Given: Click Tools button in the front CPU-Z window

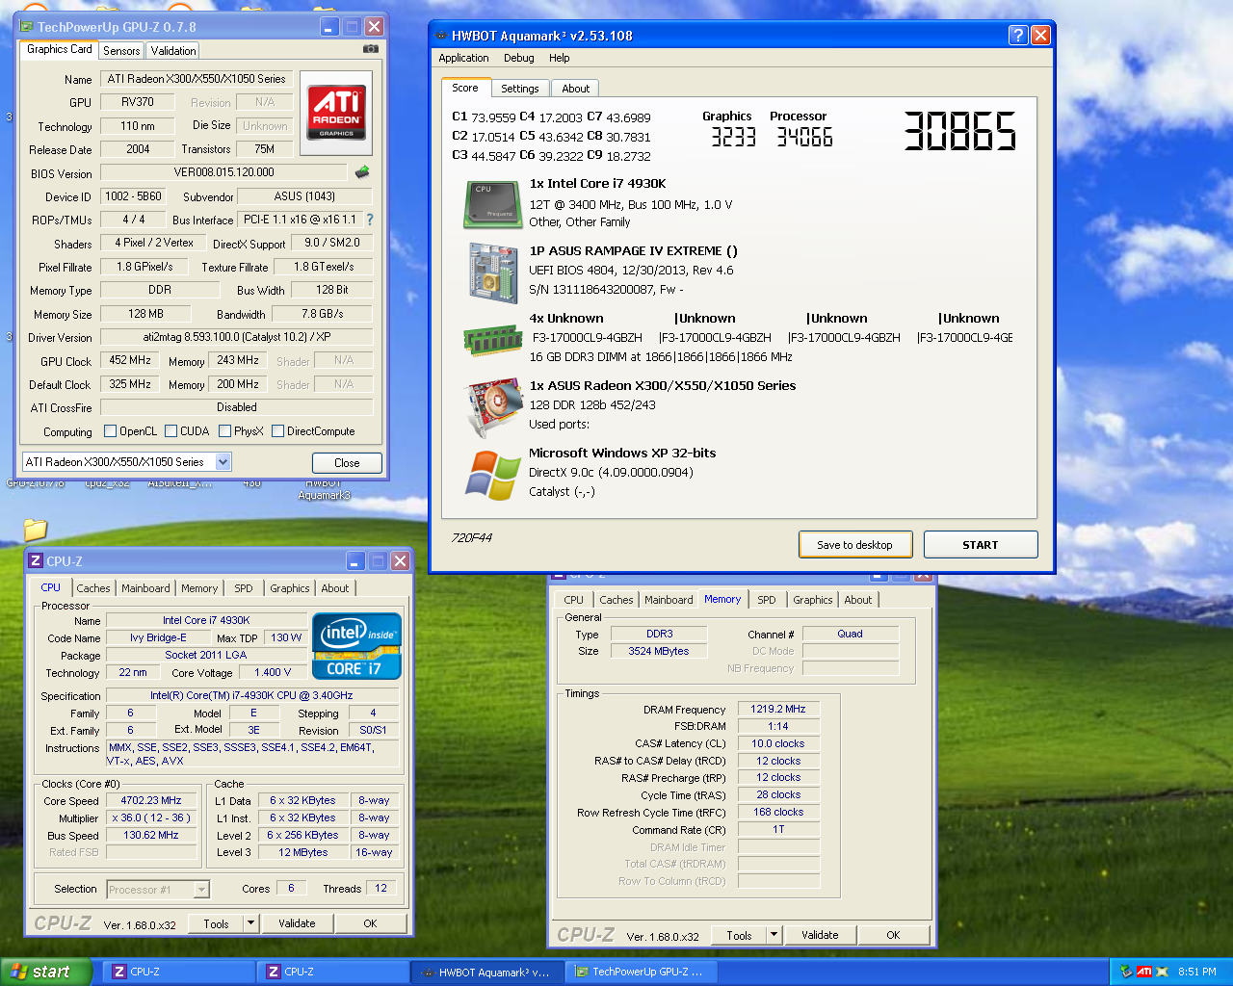Looking at the screenshot, I should 217,923.
